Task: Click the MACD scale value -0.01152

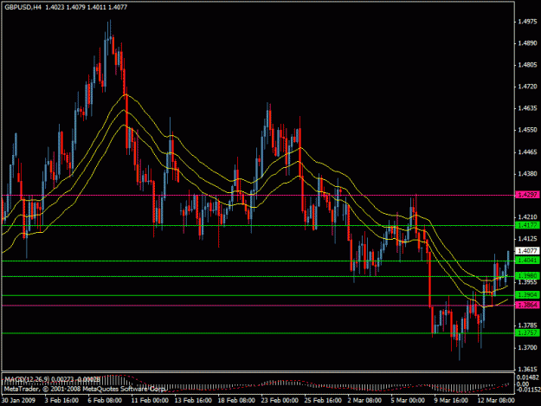Action: pyautogui.click(x=527, y=390)
